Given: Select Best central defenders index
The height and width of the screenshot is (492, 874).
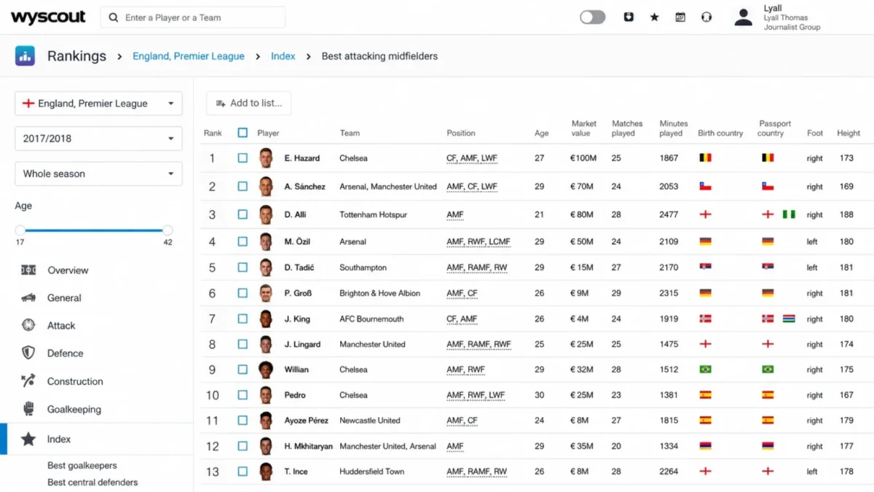Looking at the screenshot, I should pos(92,483).
